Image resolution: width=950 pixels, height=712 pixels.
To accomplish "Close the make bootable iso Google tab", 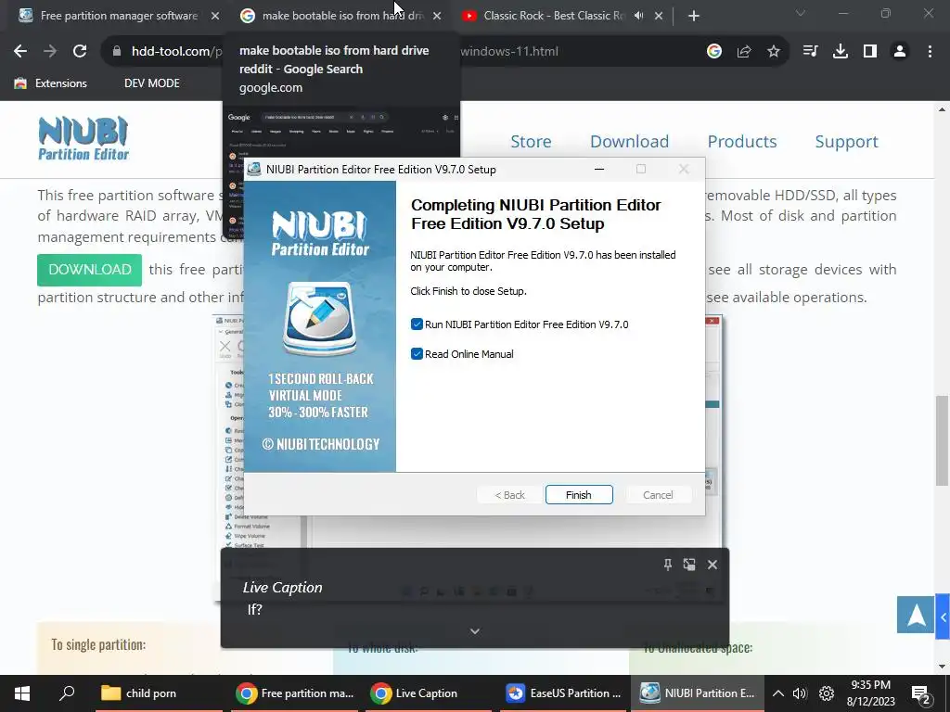I will pyautogui.click(x=437, y=17).
